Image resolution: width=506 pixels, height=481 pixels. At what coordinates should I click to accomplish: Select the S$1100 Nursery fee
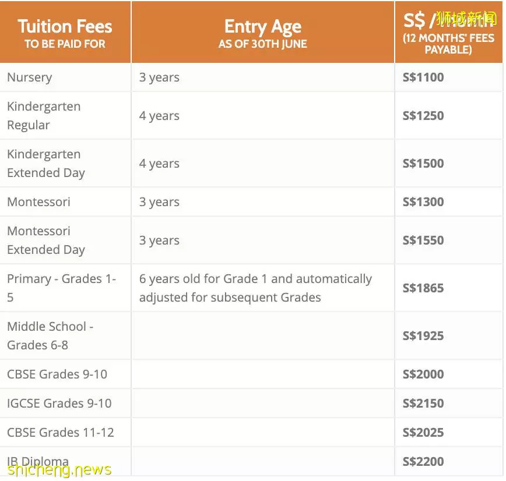point(423,77)
